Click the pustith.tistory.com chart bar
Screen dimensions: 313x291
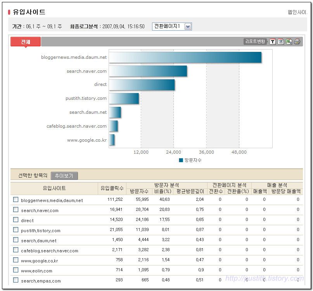[x=124, y=98]
